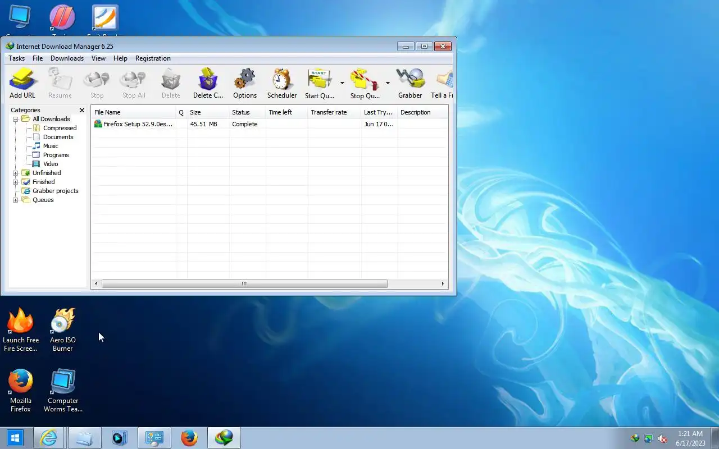Expand the Queues tree node
Image resolution: width=719 pixels, height=449 pixels.
[x=16, y=200]
